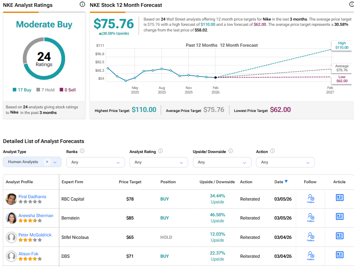Image resolution: width=354 pixels, height=267 pixels.
Task: Open the Analyst Type dropdown
Action: [55, 162]
